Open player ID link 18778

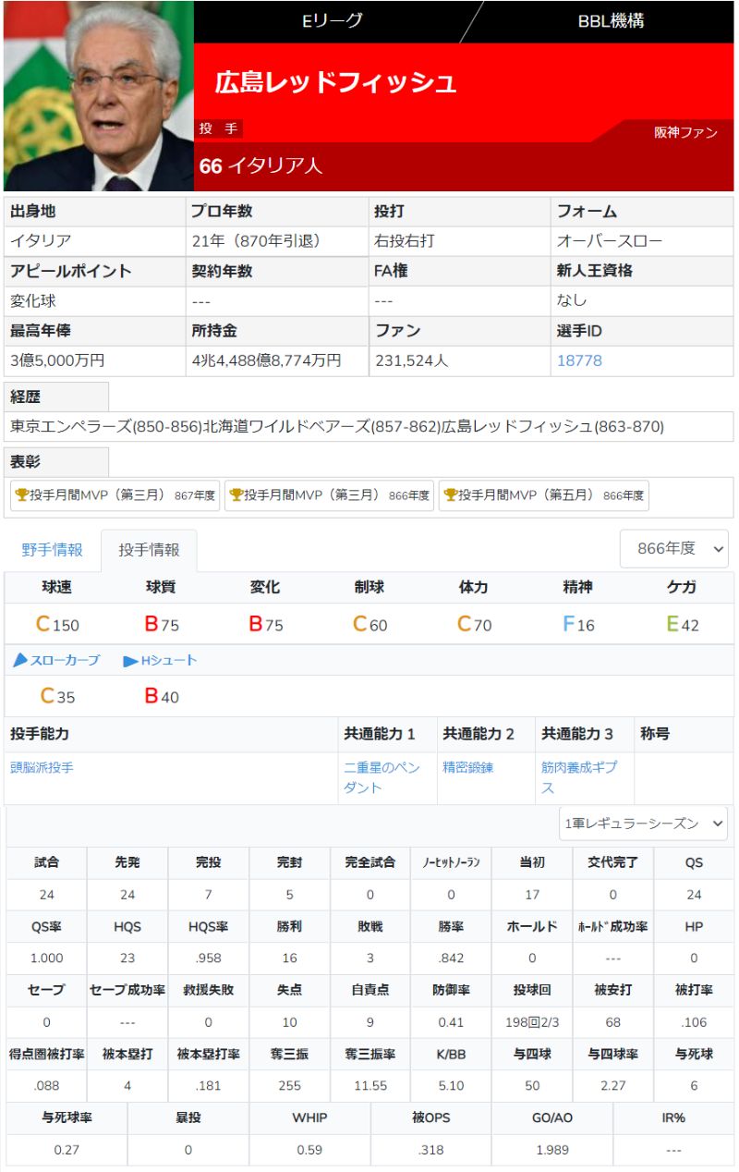[579, 360]
